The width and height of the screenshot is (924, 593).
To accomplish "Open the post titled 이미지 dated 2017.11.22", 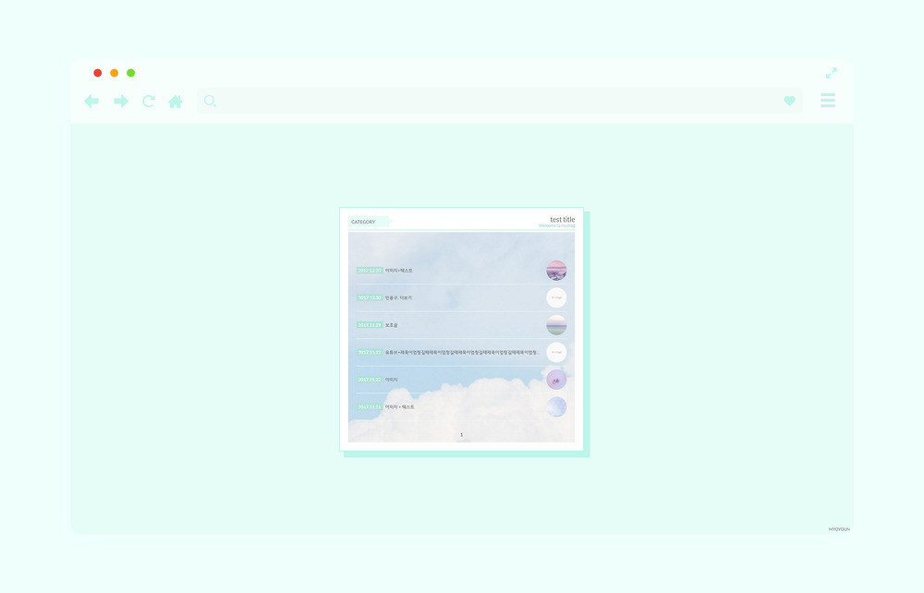I will (391, 380).
